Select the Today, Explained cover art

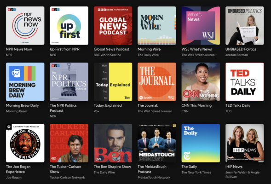113,82
